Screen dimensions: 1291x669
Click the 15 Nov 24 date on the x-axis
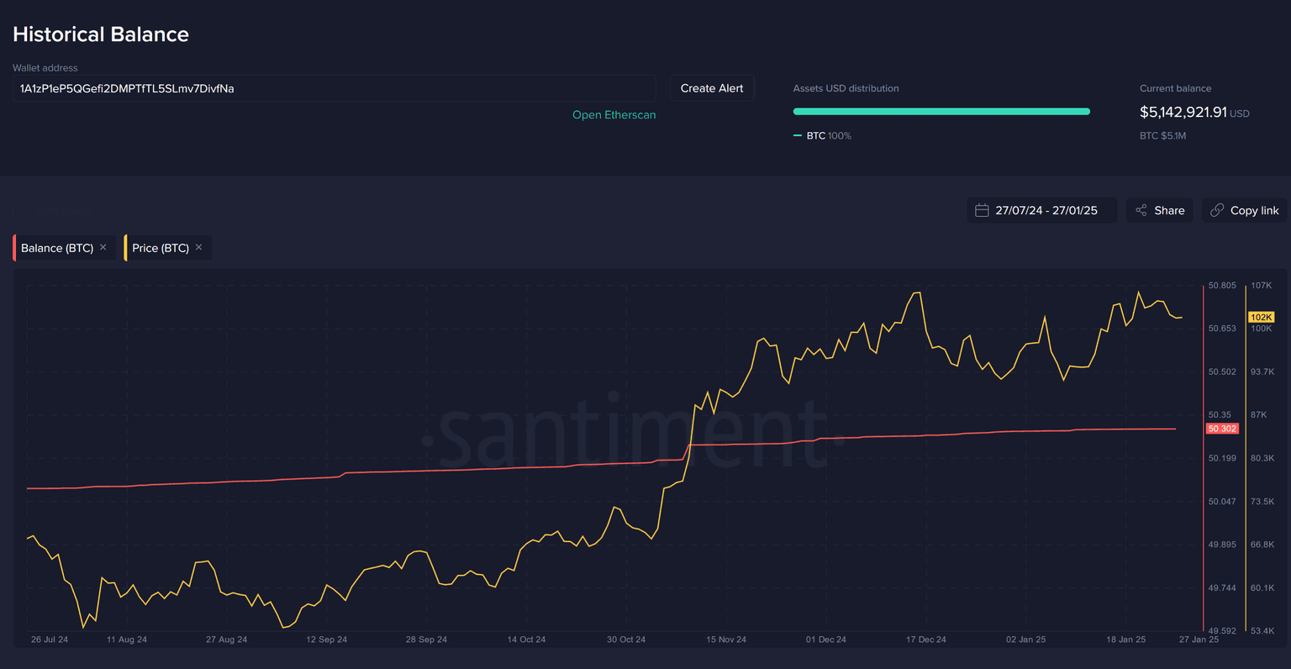[725, 640]
